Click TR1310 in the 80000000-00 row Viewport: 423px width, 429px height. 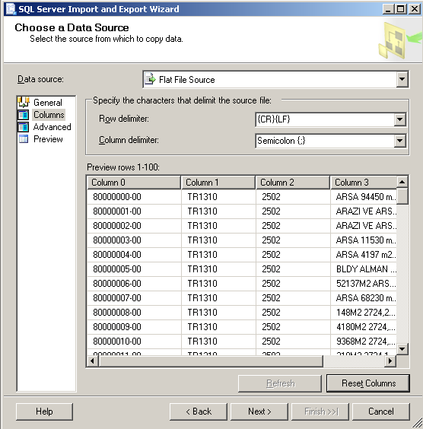point(218,197)
